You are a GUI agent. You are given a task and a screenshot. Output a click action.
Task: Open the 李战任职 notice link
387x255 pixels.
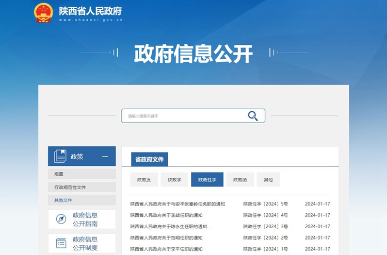[166, 215]
